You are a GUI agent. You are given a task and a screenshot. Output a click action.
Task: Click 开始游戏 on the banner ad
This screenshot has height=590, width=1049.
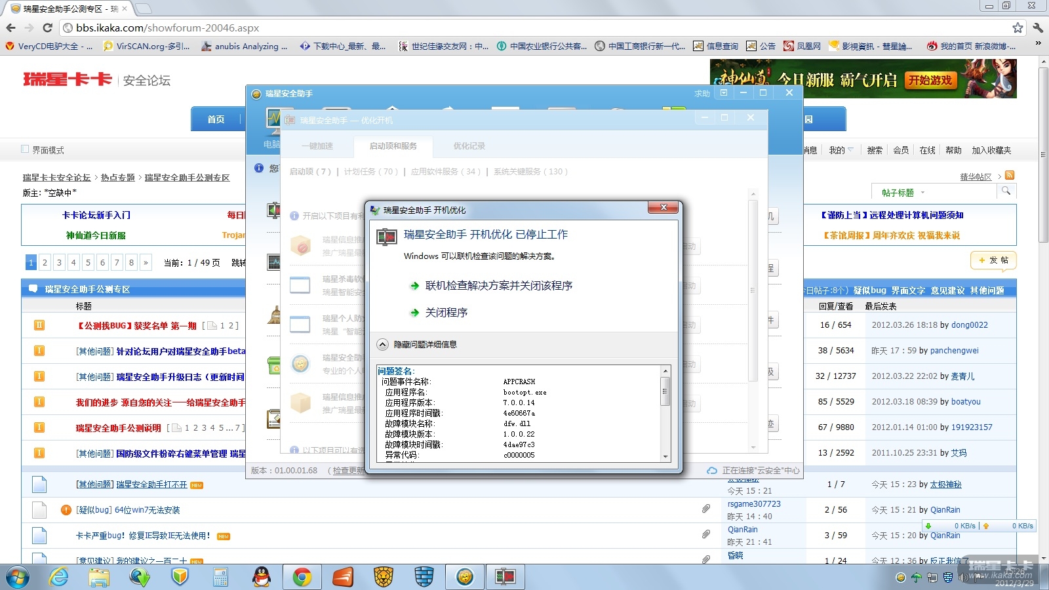tap(930, 80)
